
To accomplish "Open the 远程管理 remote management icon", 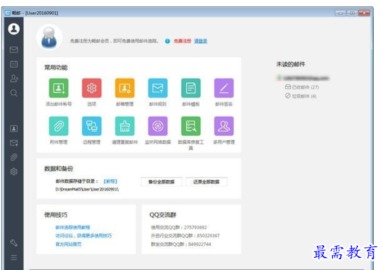I will pos(91,126).
